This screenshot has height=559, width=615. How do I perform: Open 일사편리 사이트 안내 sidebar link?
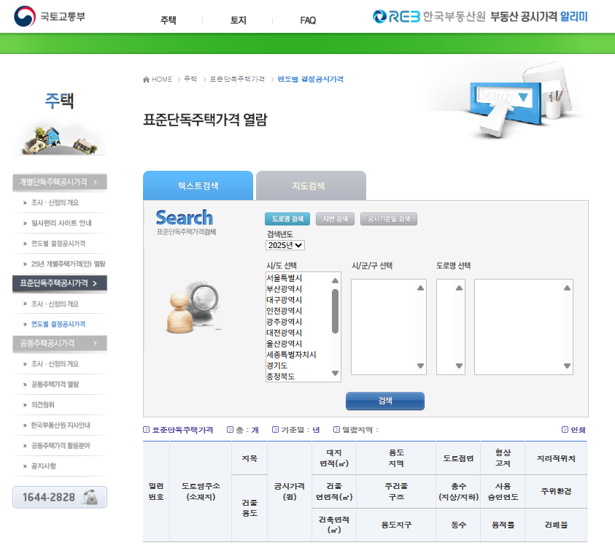(x=61, y=223)
